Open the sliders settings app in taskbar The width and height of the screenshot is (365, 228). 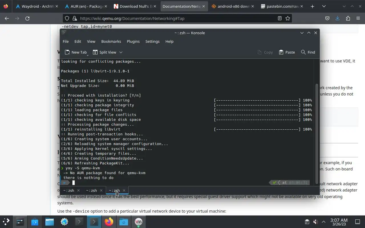tap(20, 221)
